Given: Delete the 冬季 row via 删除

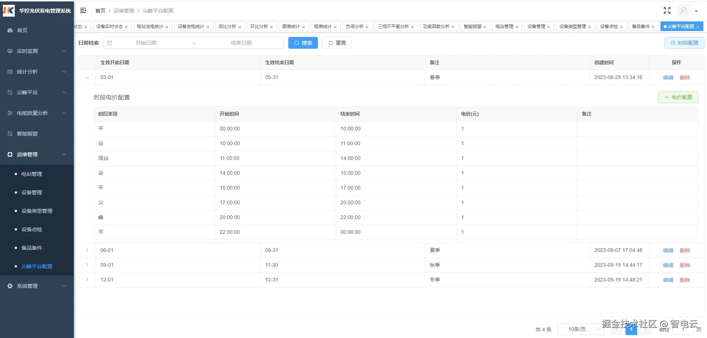Looking at the screenshot, I should [685, 280].
